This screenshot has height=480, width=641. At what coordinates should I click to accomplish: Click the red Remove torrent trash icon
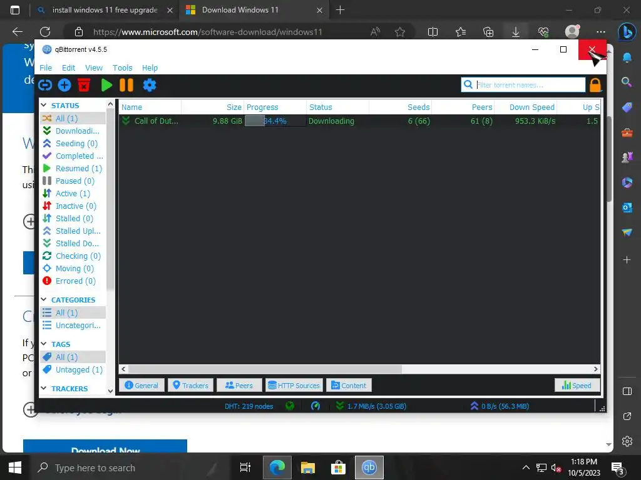[84, 85]
